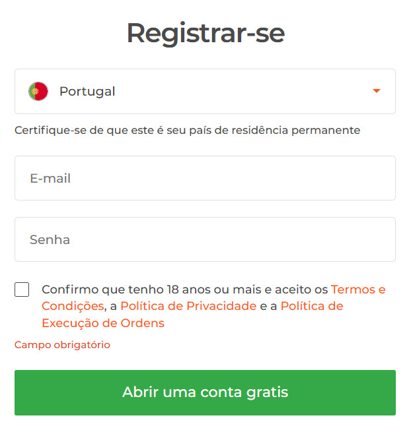The image size is (413, 428).
Task: Open the Termos e Condições link
Action: tap(357, 290)
